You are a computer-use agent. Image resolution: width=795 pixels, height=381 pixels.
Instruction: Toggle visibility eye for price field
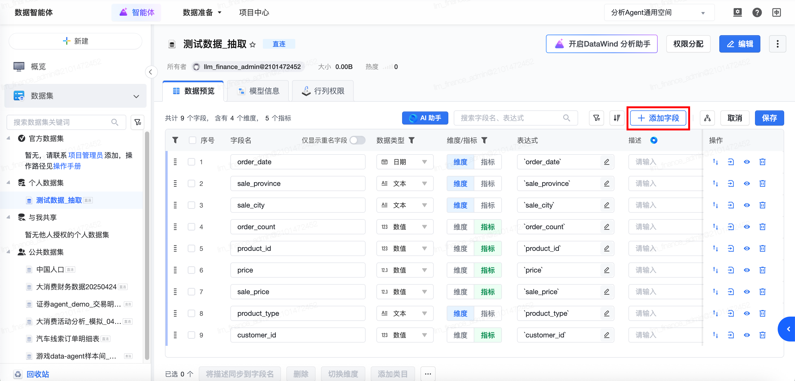point(747,270)
